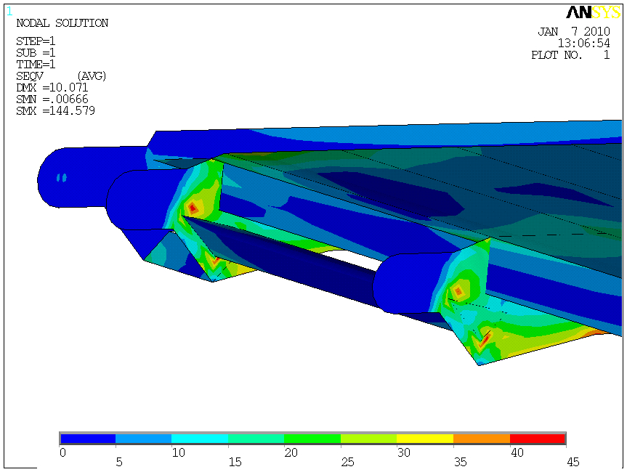Image resolution: width=627 pixels, height=472 pixels.
Task: Click the dark blue 0-5 legend band
Action: point(88,439)
